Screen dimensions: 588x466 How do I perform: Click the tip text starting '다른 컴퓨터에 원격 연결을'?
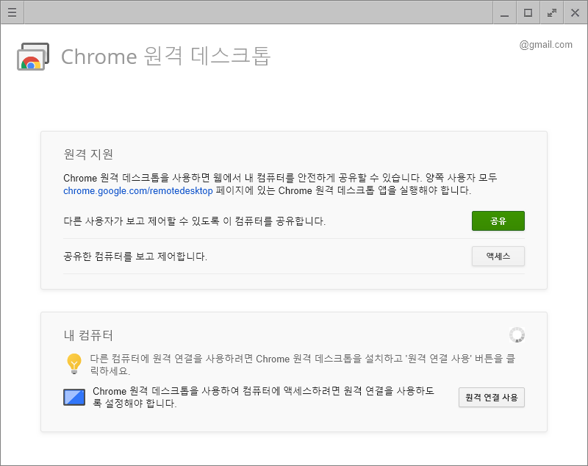coord(302,365)
